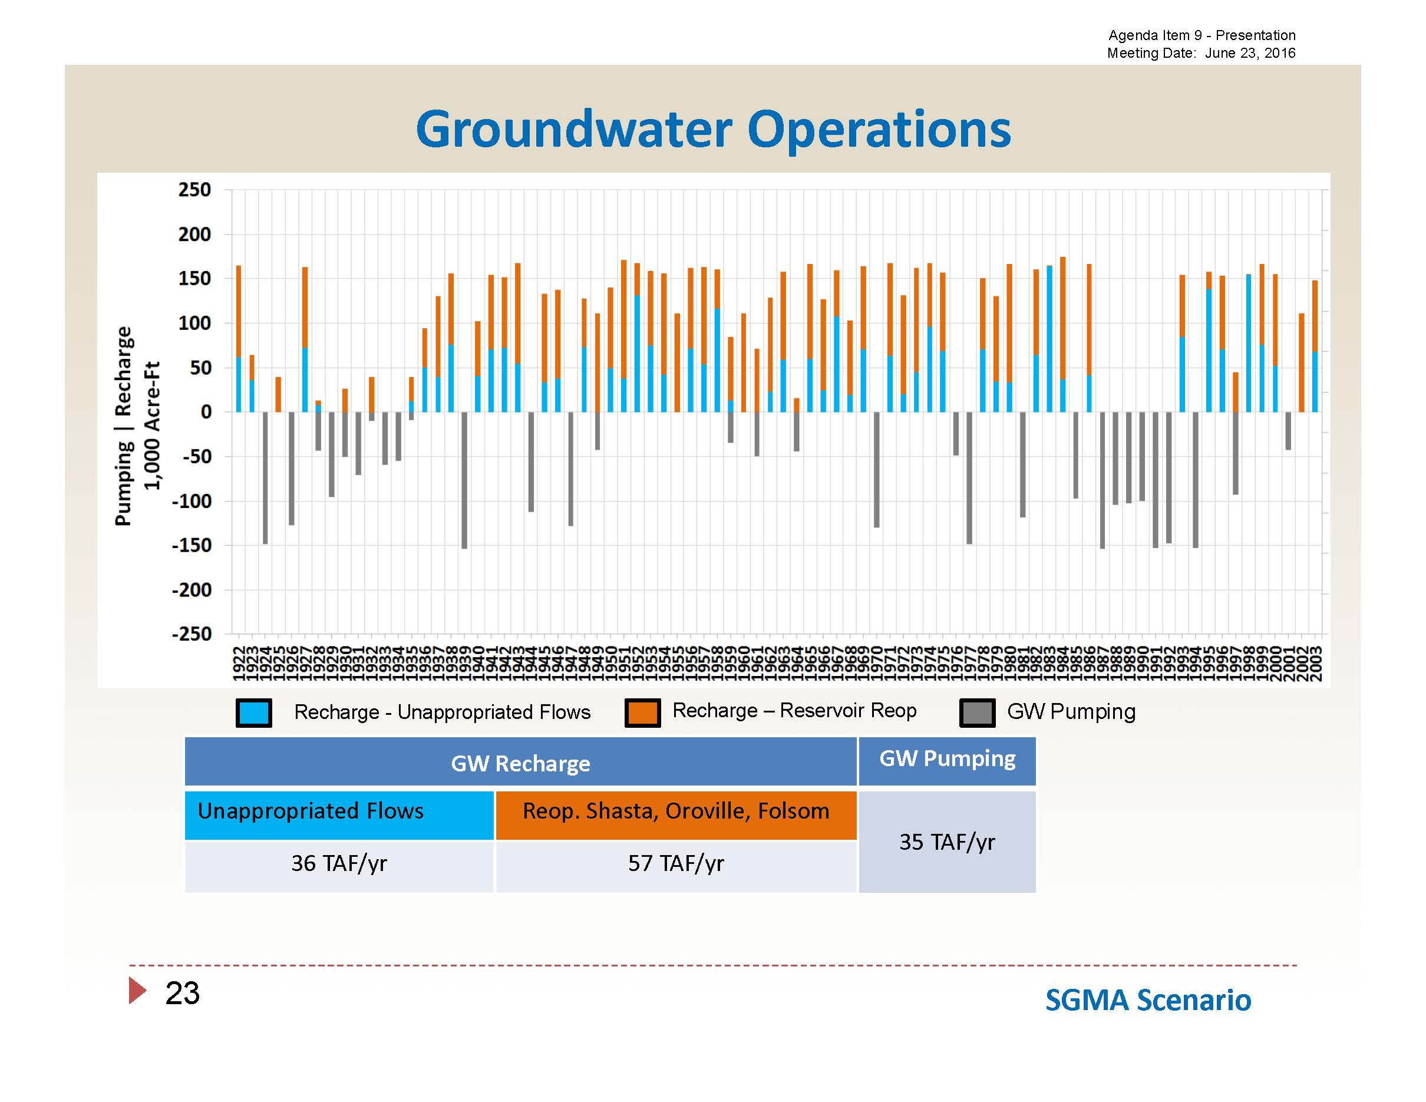This screenshot has width=1426, height=1102.
Task: Click the orange Reservoir Reop legend swatch
Action: point(642,713)
